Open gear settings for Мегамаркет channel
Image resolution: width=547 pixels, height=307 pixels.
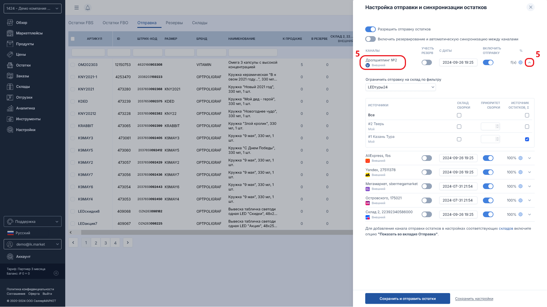[521, 186]
